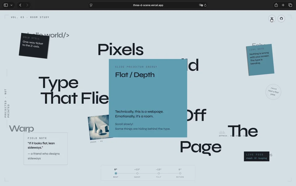
Task: Select the 0° Rest stop
Action: point(116,173)
